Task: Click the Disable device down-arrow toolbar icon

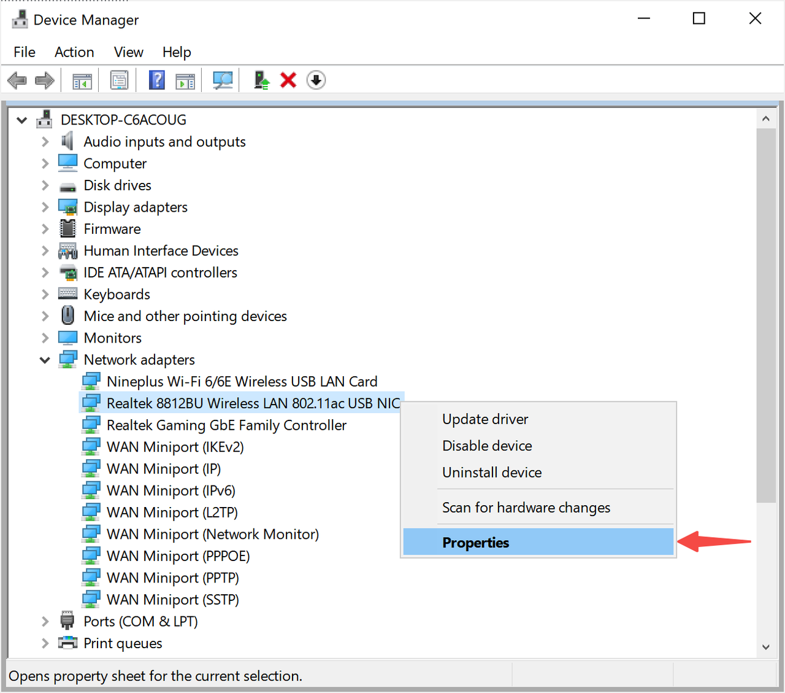Action: pos(316,80)
